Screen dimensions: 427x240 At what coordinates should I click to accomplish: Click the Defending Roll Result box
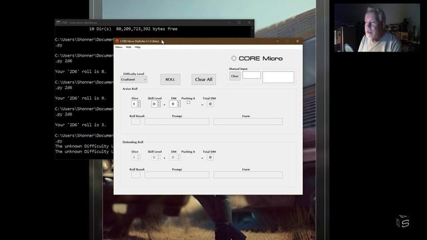[135, 175]
